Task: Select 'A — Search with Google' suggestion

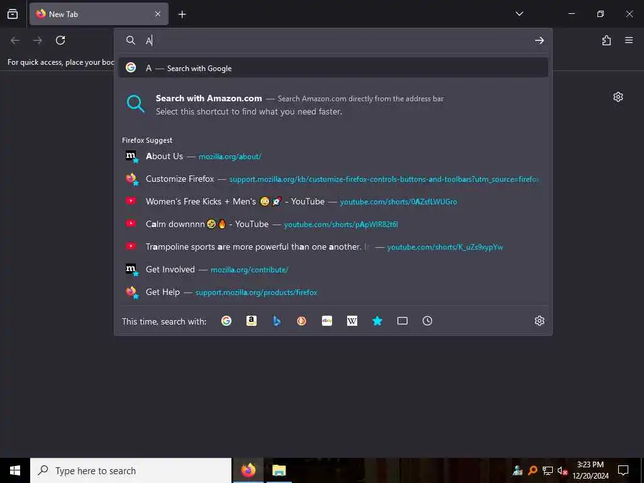Action: tap(333, 68)
